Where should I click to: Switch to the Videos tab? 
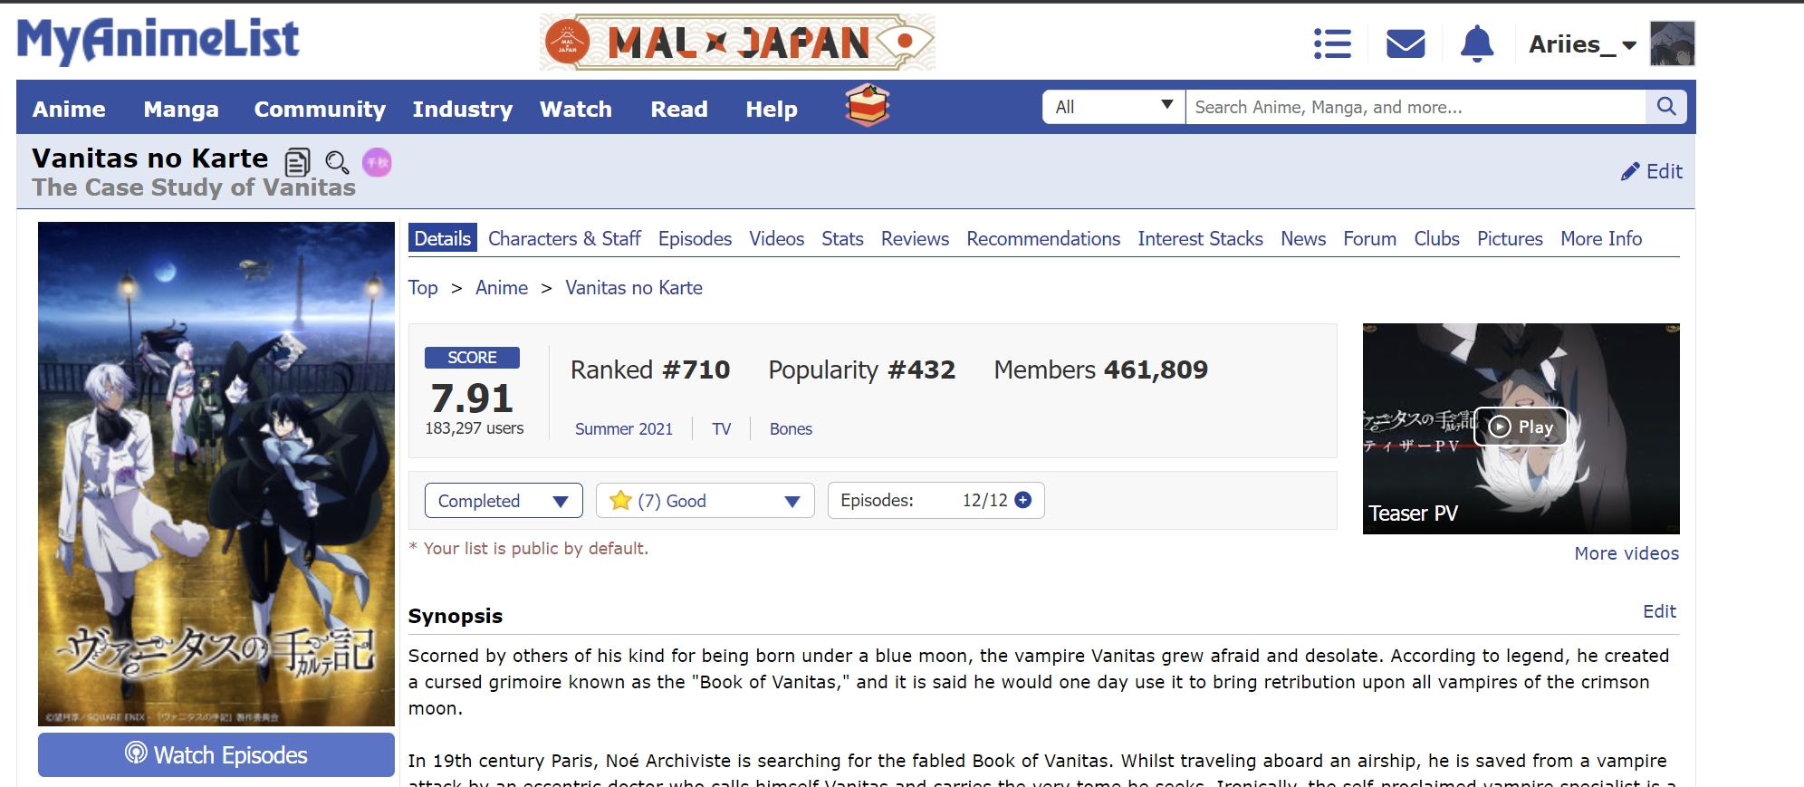tap(776, 238)
